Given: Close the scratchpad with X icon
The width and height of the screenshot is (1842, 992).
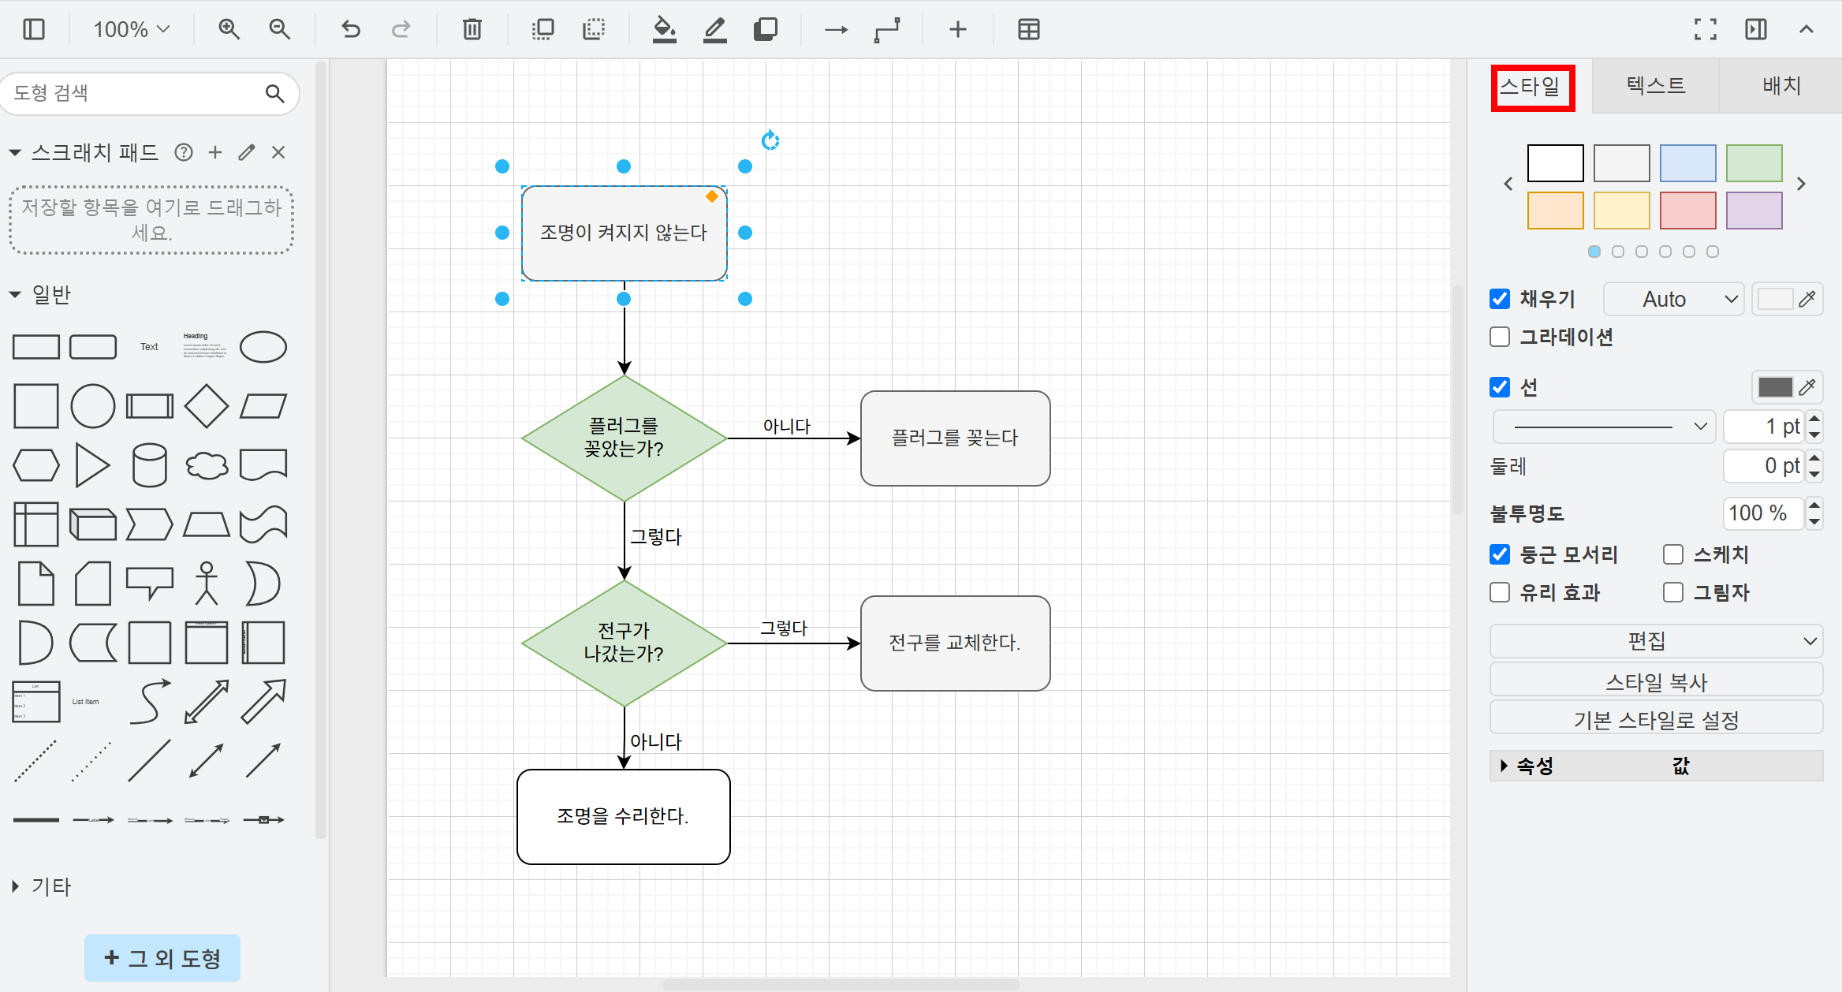Looking at the screenshot, I should point(278,152).
